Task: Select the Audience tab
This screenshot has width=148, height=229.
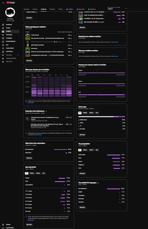Action: coord(43,9)
